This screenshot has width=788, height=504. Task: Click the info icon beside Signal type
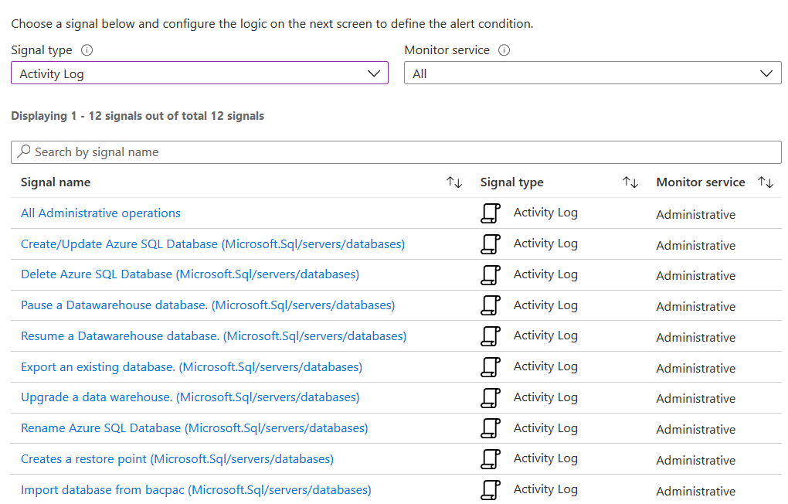click(x=87, y=50)
